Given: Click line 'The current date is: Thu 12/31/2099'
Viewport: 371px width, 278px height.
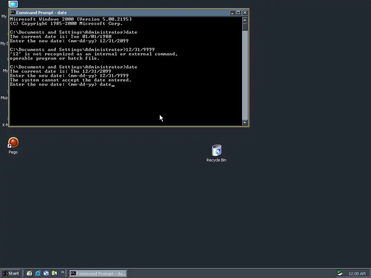Looking at the screenshot, I should point(61,71).
